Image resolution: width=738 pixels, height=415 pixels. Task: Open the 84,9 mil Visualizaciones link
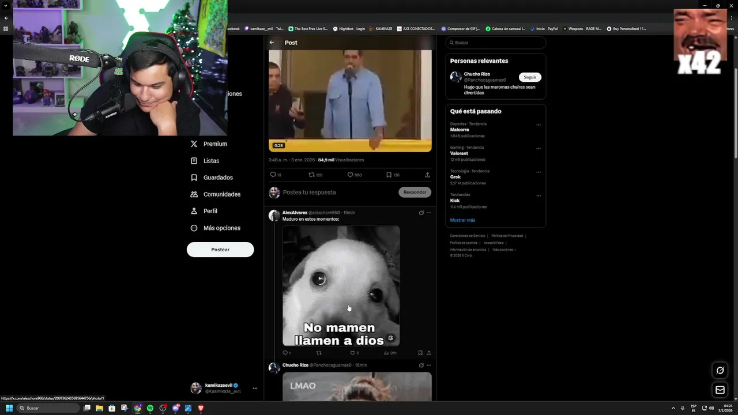tap(341, 160)
